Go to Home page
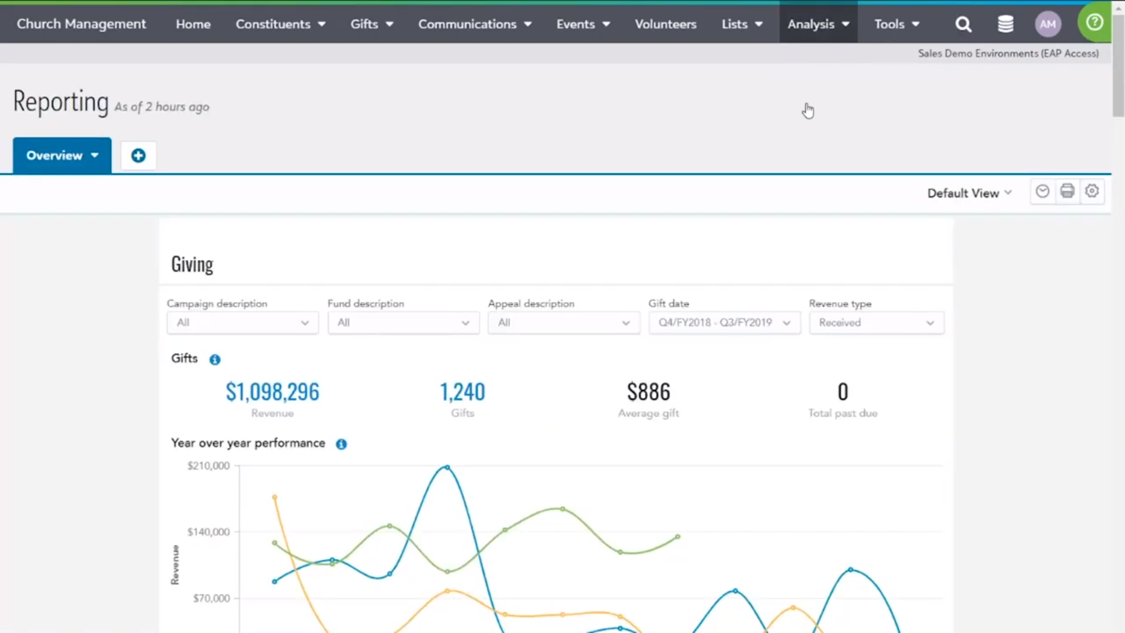The image size is (1125, 633). 193,24
